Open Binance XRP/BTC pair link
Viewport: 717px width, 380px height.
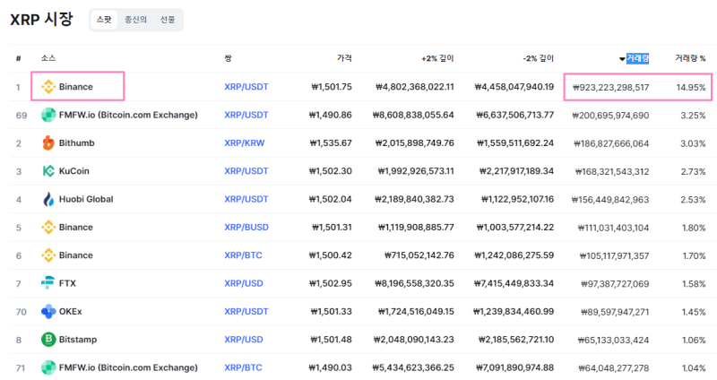[243, 255]
